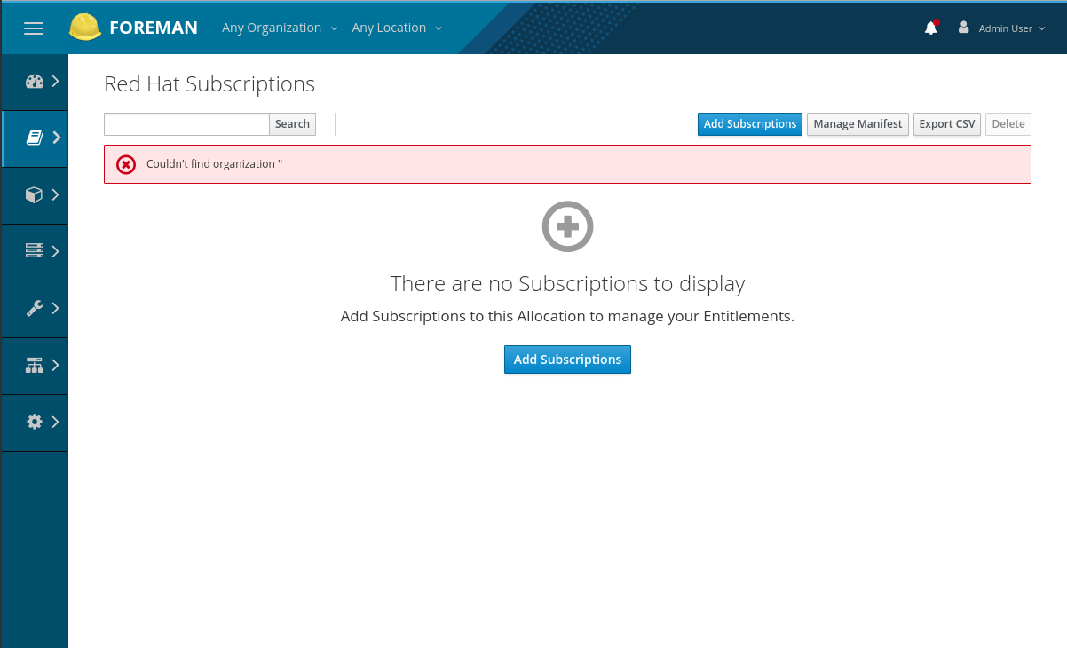Click the large plus circle icon

(567, 226)
